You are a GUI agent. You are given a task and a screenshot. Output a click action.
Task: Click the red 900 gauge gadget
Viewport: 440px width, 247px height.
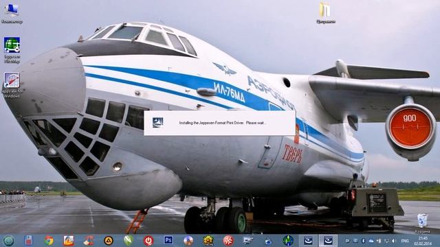coord(410,128)
